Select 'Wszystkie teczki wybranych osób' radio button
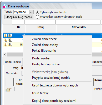 click(37, 17)
